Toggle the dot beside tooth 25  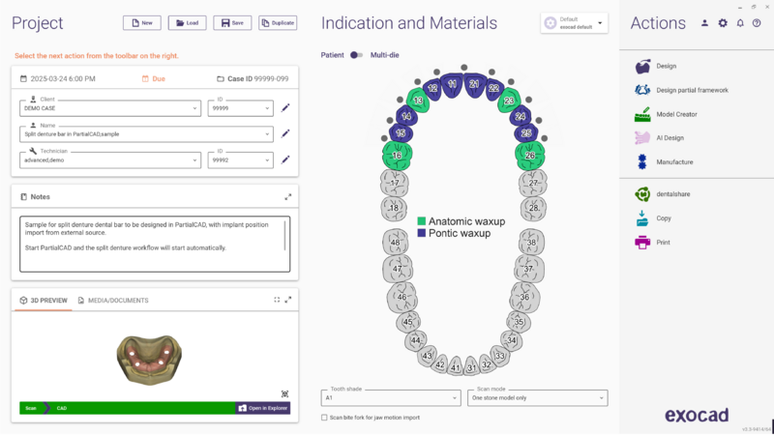pyautogui.click(x=544, y=138)
